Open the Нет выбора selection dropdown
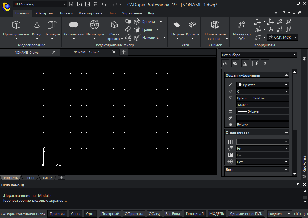The height and width of the screenshot is (218, 308). (x=259, y=55)
